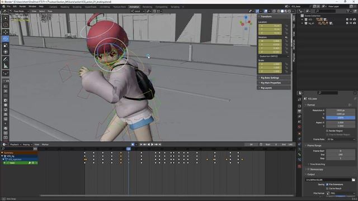The height and width of the screenshot is (201, 358).
Task: Open the Local transform orientation dropdown
Action: coord(138,11)
